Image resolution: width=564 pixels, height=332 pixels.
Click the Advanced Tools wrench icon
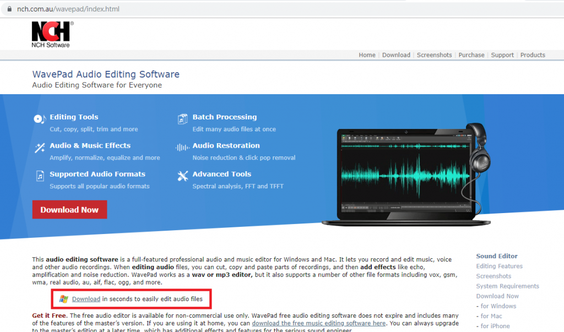point(183,176)
